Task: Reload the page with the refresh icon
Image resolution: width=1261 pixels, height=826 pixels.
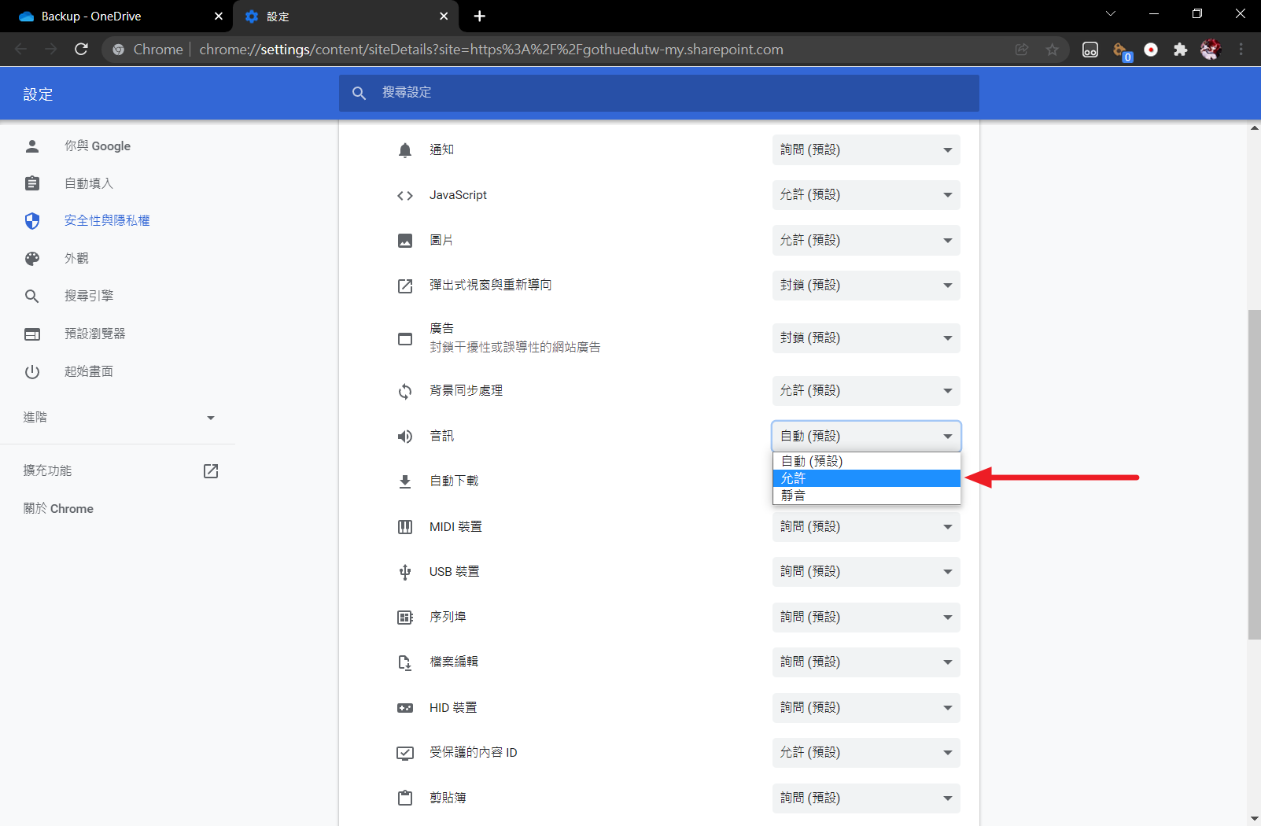Action: click(x=81, y=50)
